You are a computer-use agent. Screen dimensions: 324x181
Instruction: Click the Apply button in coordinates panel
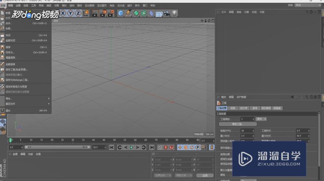pos(205,175)
